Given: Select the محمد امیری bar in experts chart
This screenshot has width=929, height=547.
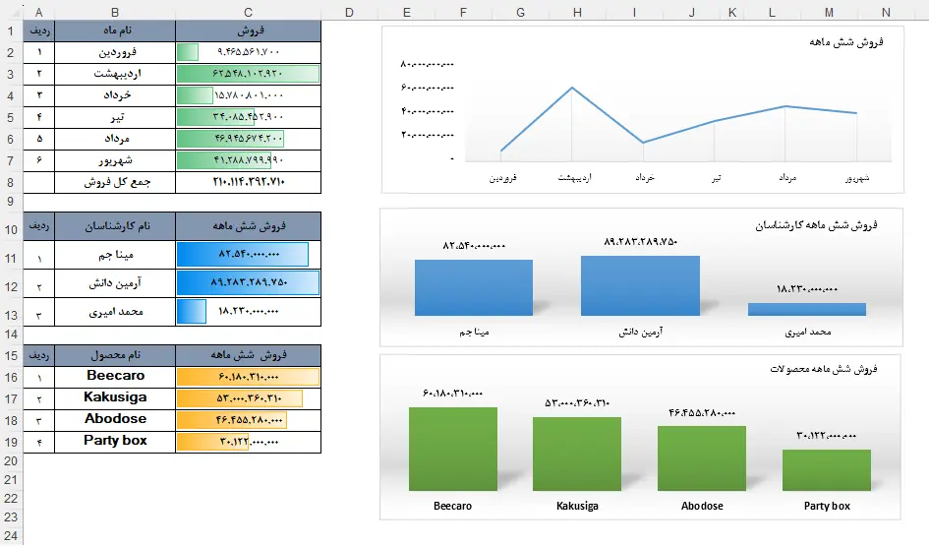Looking at the screenshot, I should tap(806, 309).
